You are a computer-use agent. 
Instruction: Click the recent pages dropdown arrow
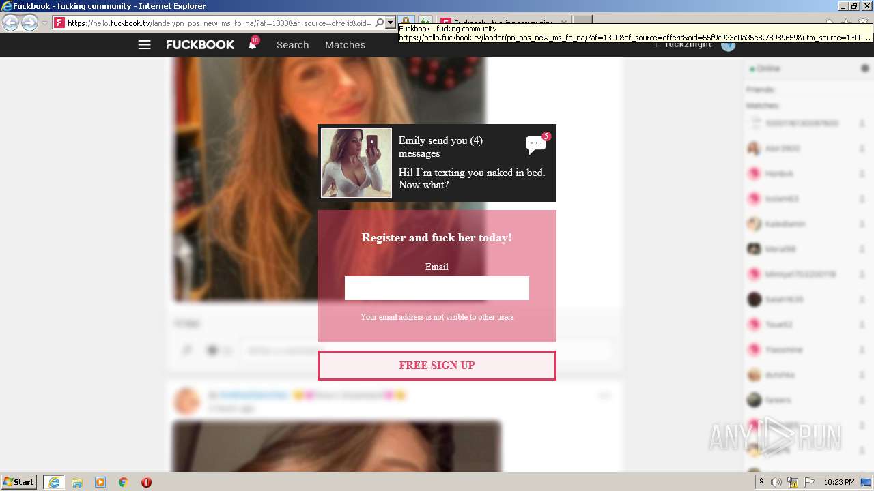pyautogui.click(x=44, y=23)
